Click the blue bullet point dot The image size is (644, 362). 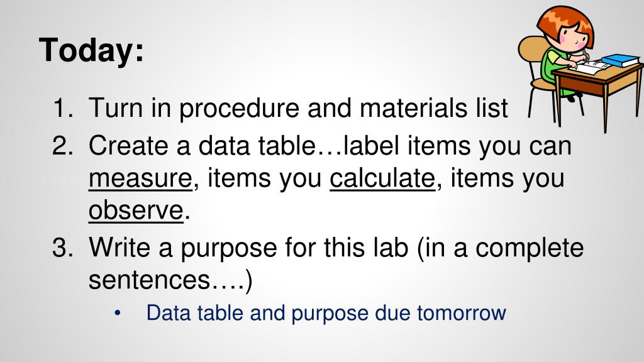click(118, 314)
